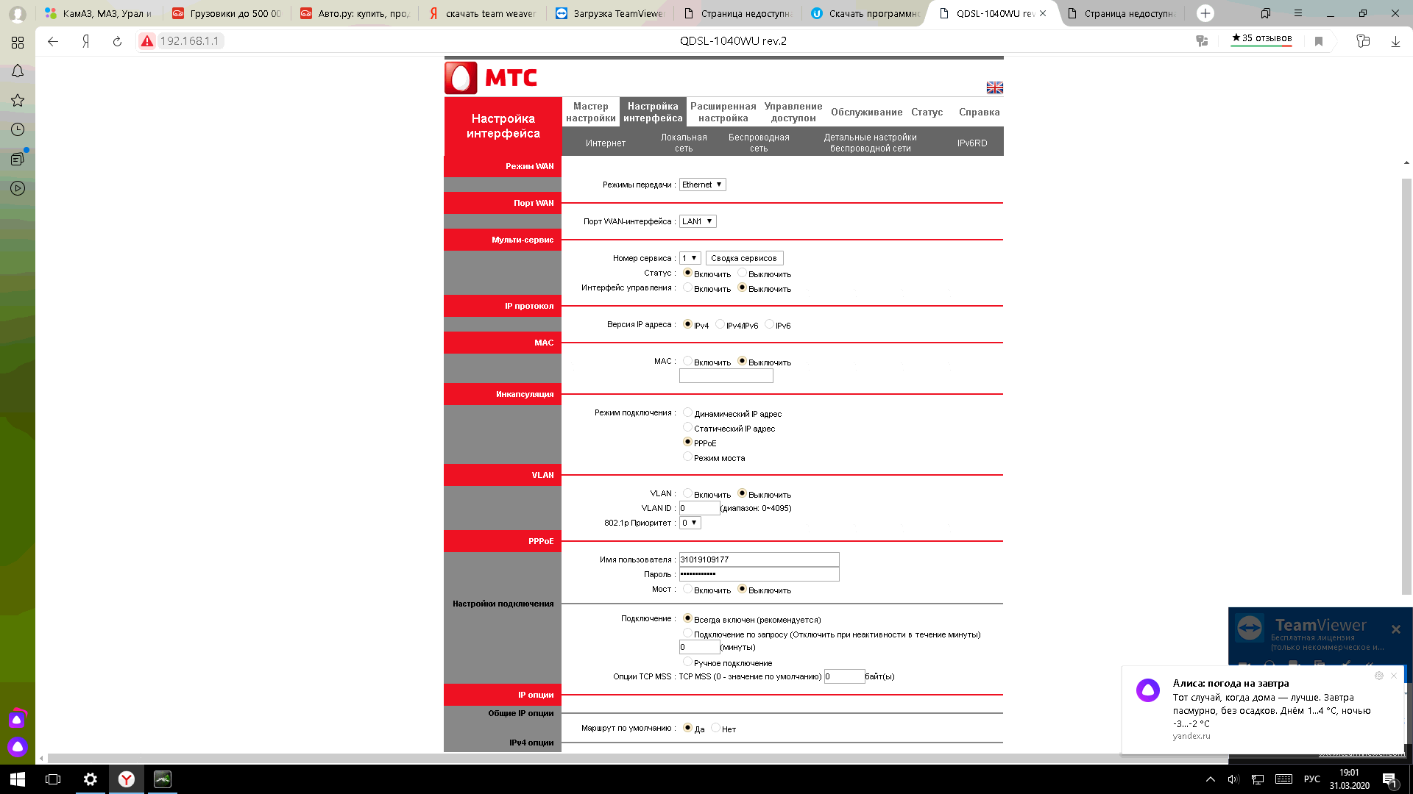Open new browser tab with plus icon

(x=1205, y=13)
